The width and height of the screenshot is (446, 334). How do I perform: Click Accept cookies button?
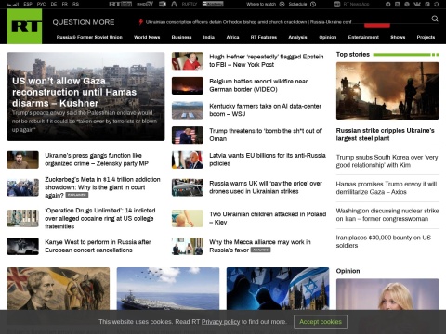coord(321,322)
